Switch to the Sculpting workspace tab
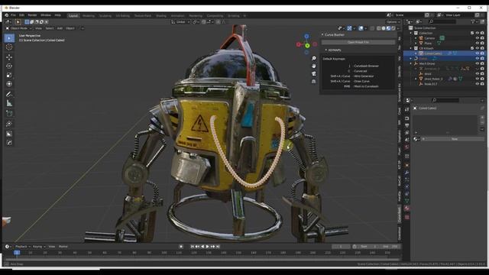489x275 pixels. click(105, 15)
